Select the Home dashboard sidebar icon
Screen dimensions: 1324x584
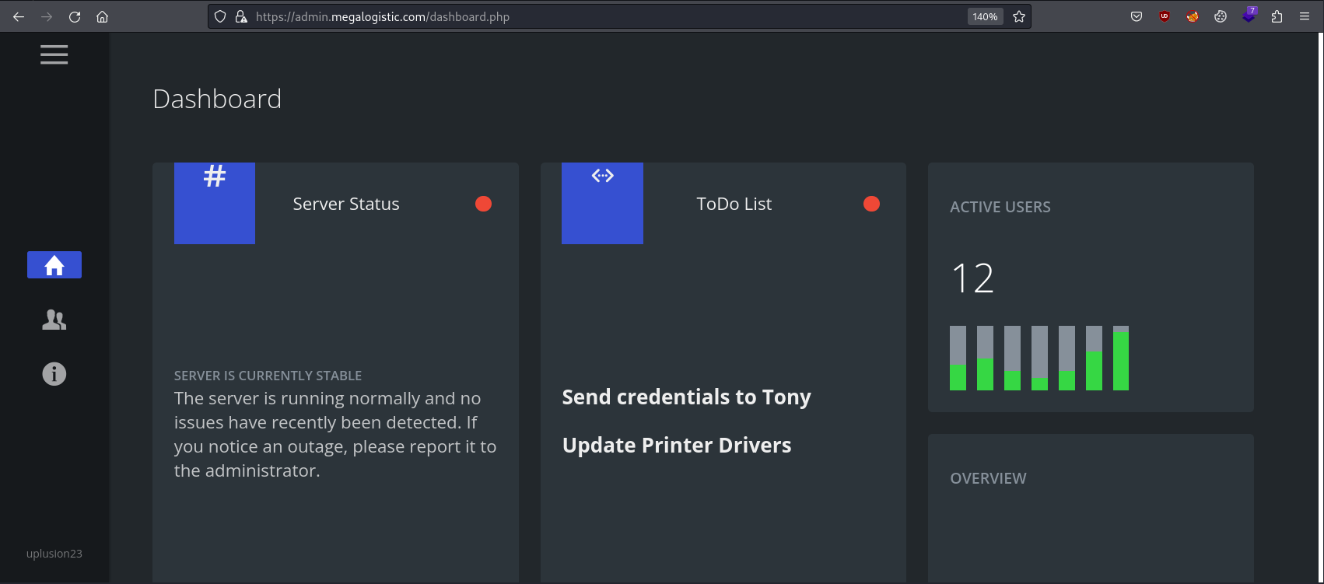[x=54, y=265]
